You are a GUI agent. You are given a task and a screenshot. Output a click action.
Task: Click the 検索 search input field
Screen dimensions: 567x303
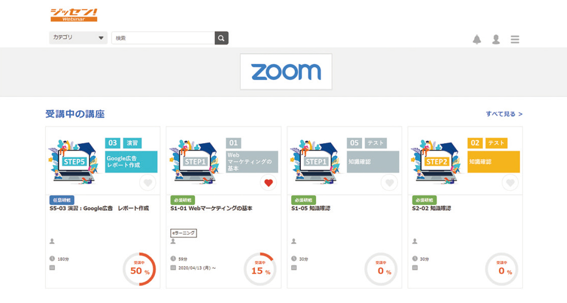[x=163, y=38]
